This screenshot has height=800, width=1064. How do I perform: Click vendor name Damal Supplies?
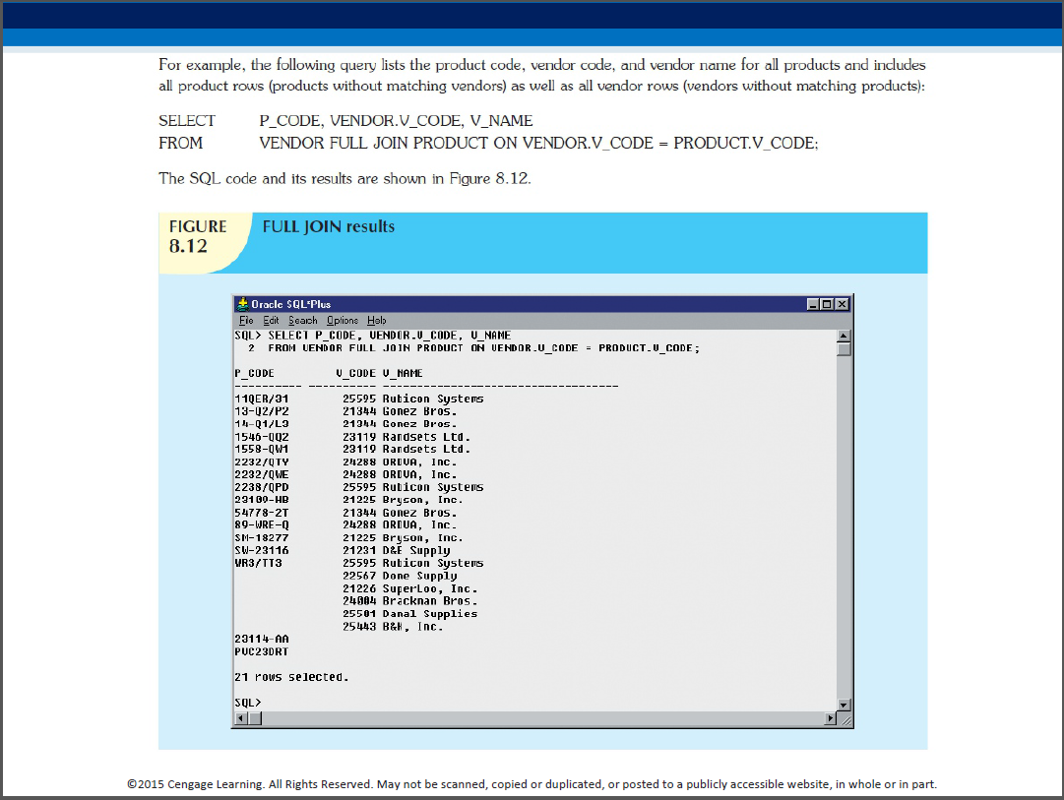[429, 614]
